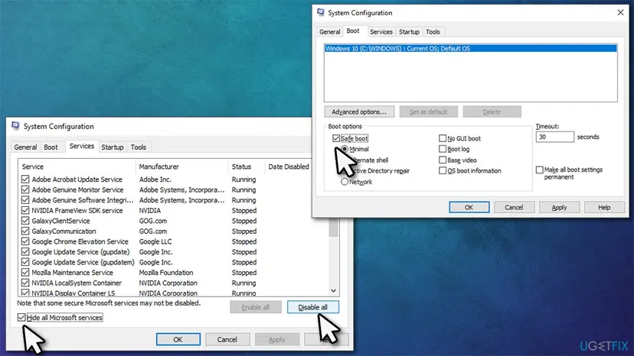The width and height of the screenshot is (634, 356).
Task: Click System Configuration icon in Services window title
Action: (x=16, y=126)
